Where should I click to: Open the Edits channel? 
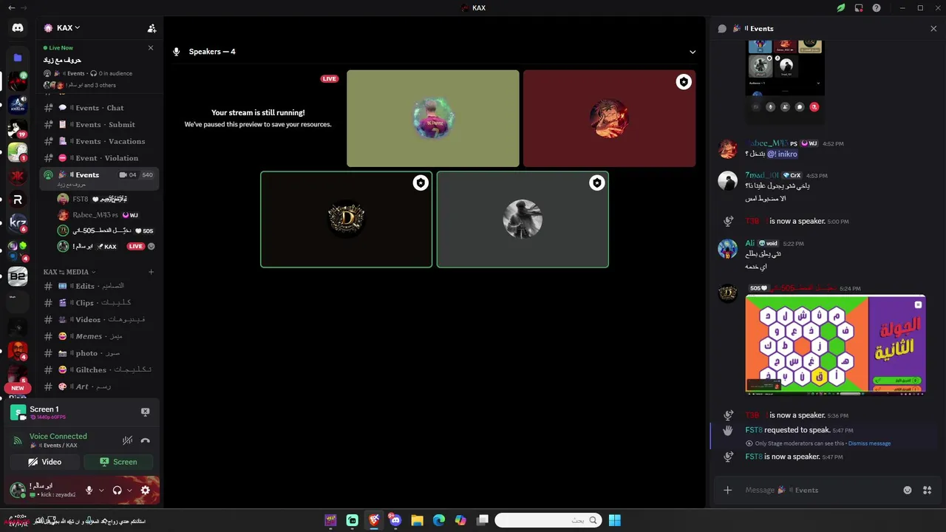pyautogui.click(x=98, y=286)
